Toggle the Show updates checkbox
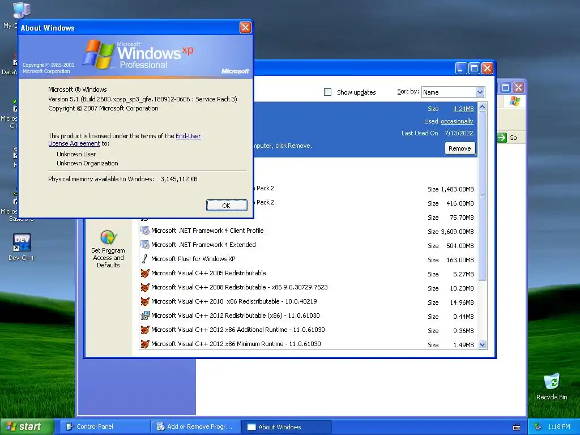Screen dimensions: 580x435 327,92
